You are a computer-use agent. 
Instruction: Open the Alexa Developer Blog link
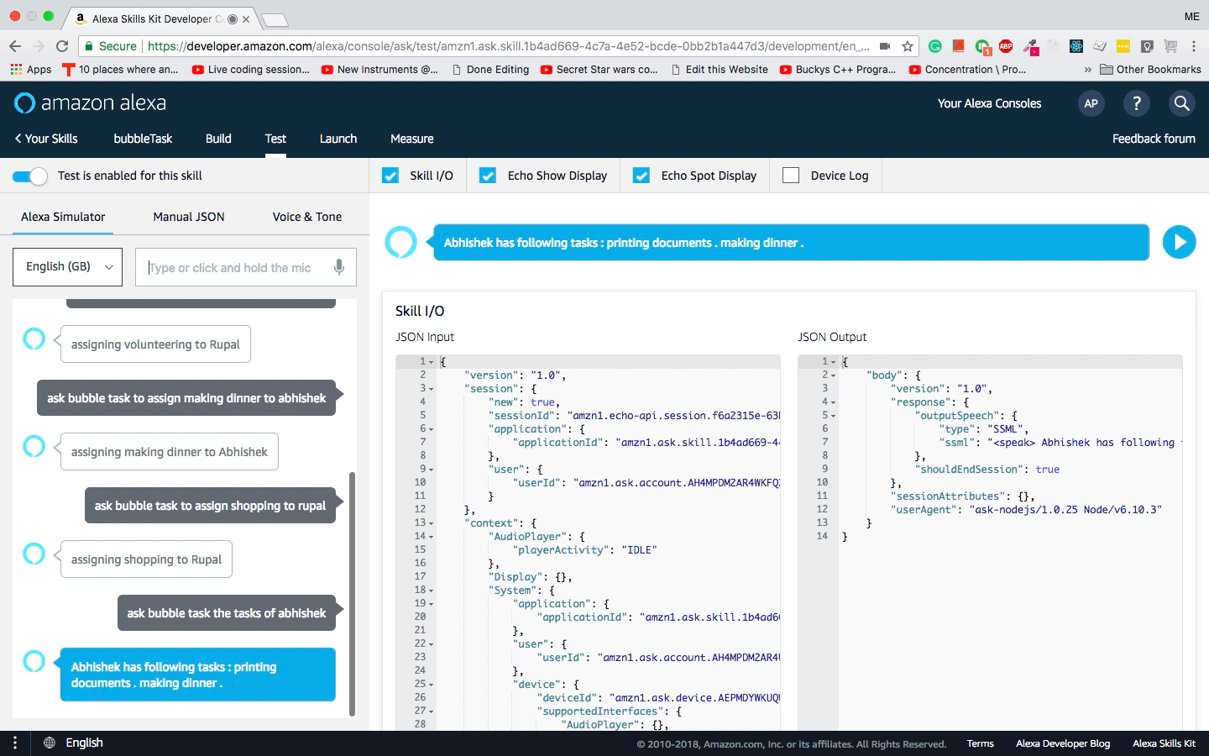[x=1063, y=743]
